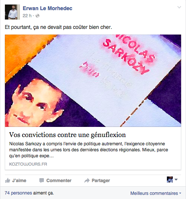Click the public globe privacy icon
The width and height of the screenshot is (186, 199).
[37, 16]
